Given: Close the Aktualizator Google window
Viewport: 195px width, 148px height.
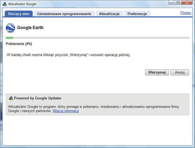Looking at the screenshot, I should [188, 3].
